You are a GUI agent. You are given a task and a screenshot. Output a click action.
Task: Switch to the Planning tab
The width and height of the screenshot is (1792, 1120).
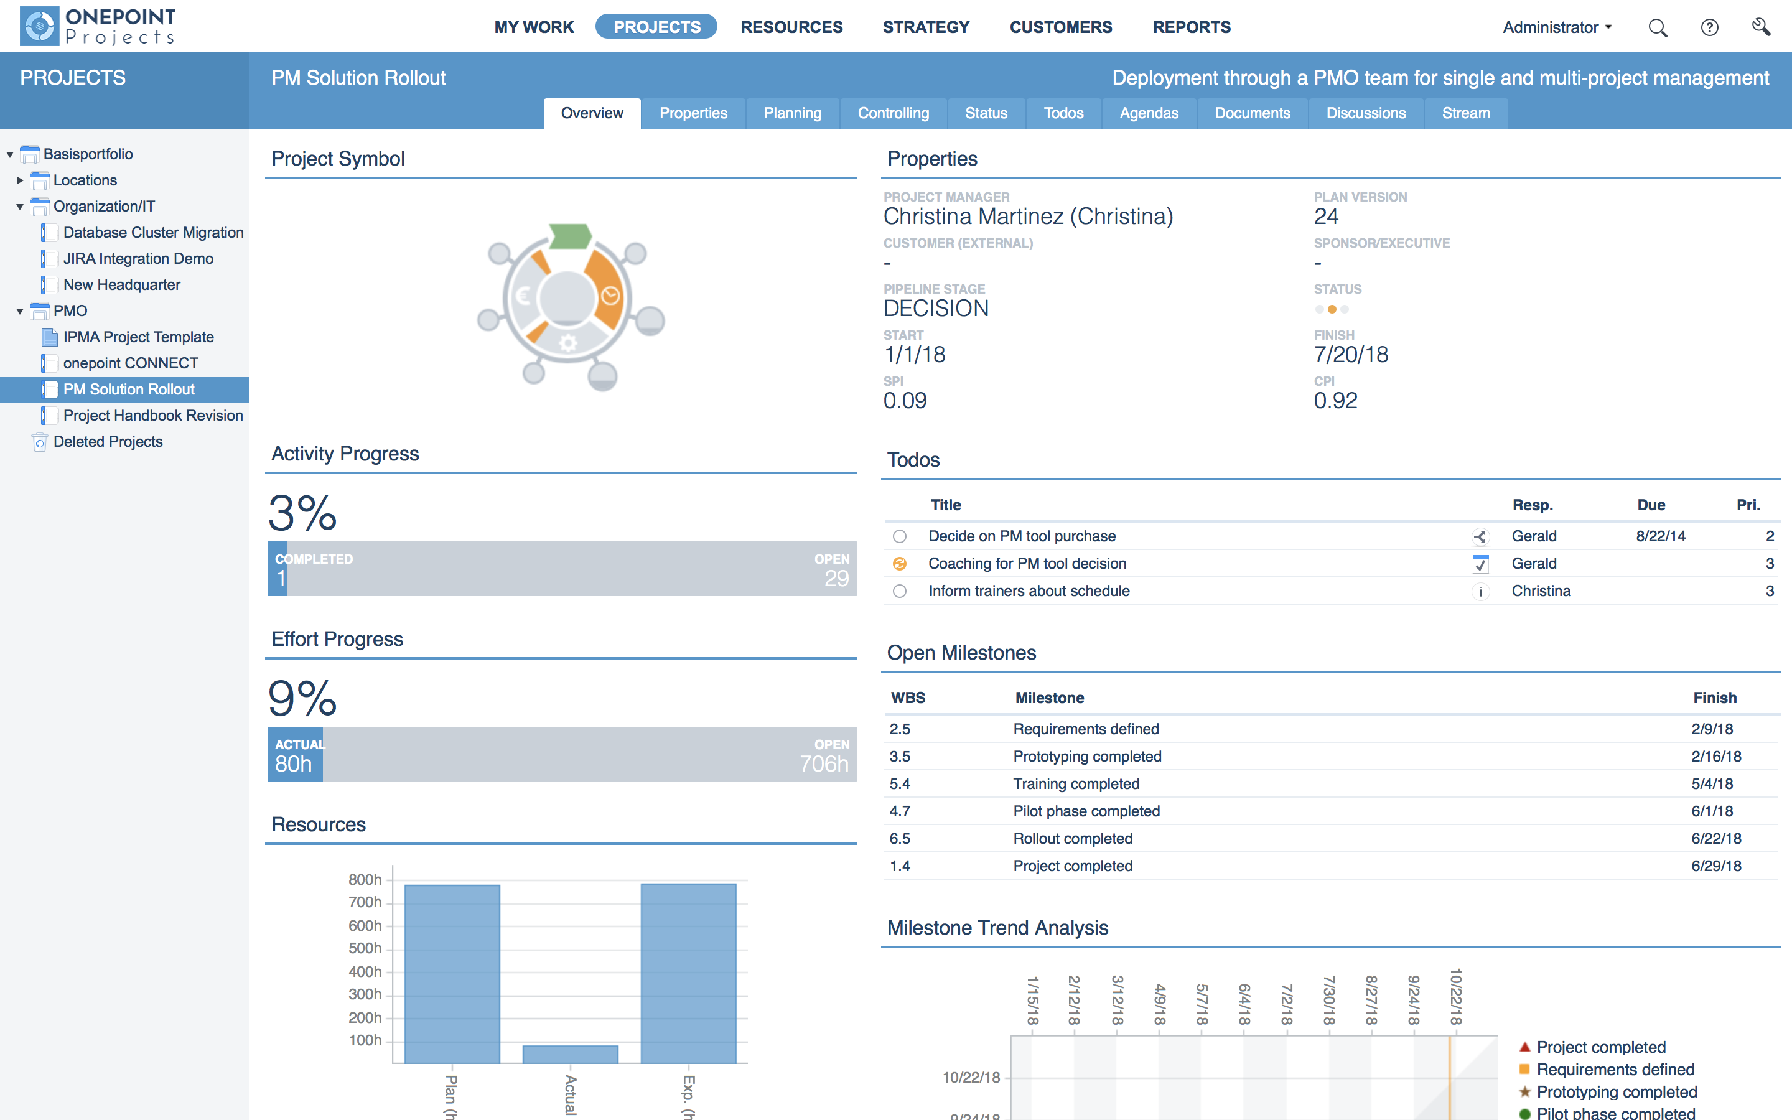(x=792, y=113)
